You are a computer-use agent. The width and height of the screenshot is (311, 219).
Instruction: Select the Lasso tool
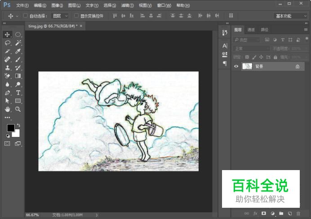pyautogui.click(x=7, y=43)
